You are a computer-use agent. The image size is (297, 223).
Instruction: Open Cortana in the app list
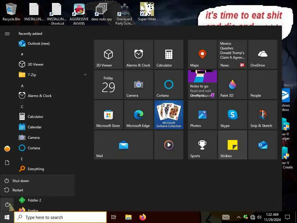(x=53, y=148)
